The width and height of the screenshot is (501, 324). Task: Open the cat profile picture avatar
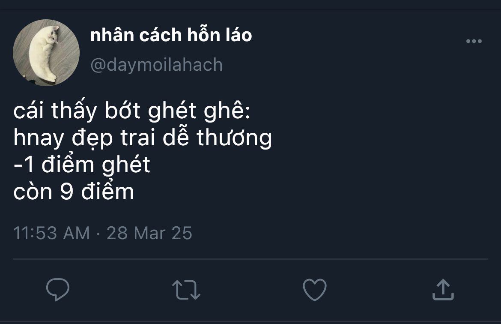point(46,52)
